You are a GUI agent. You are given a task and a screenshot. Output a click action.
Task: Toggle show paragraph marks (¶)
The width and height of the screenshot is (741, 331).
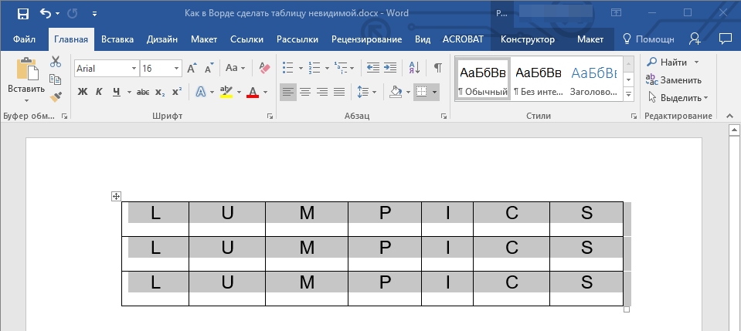437,69
